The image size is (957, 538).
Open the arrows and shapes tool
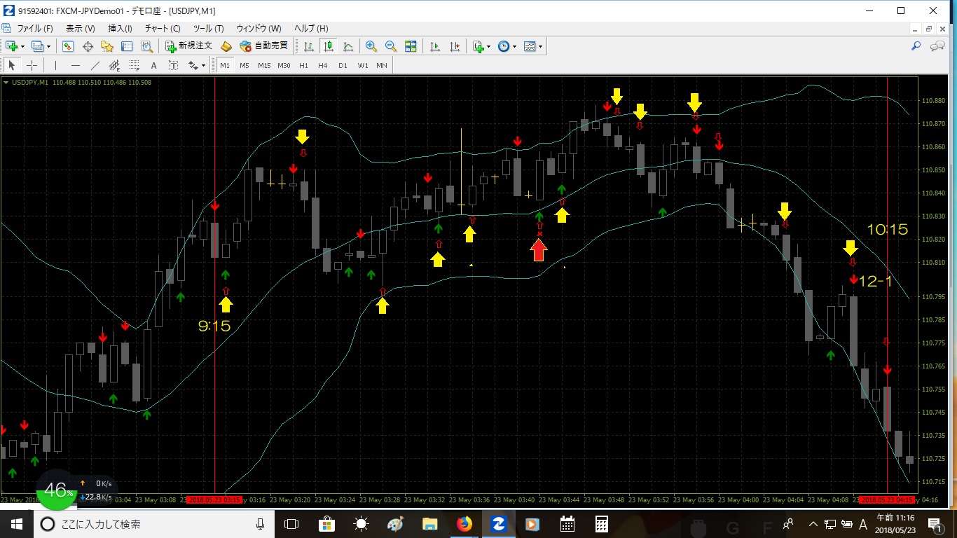tap(193, 65)
